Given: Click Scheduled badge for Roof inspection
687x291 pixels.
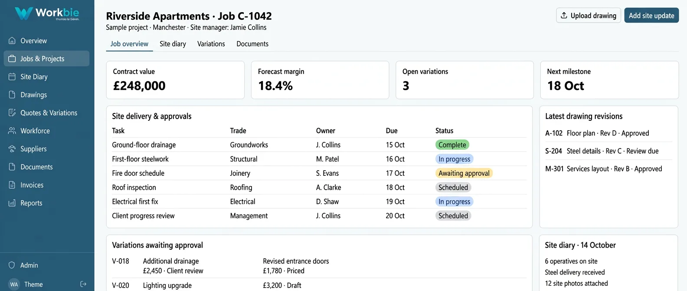Looking at the screenshot, I should pos(453,188).
